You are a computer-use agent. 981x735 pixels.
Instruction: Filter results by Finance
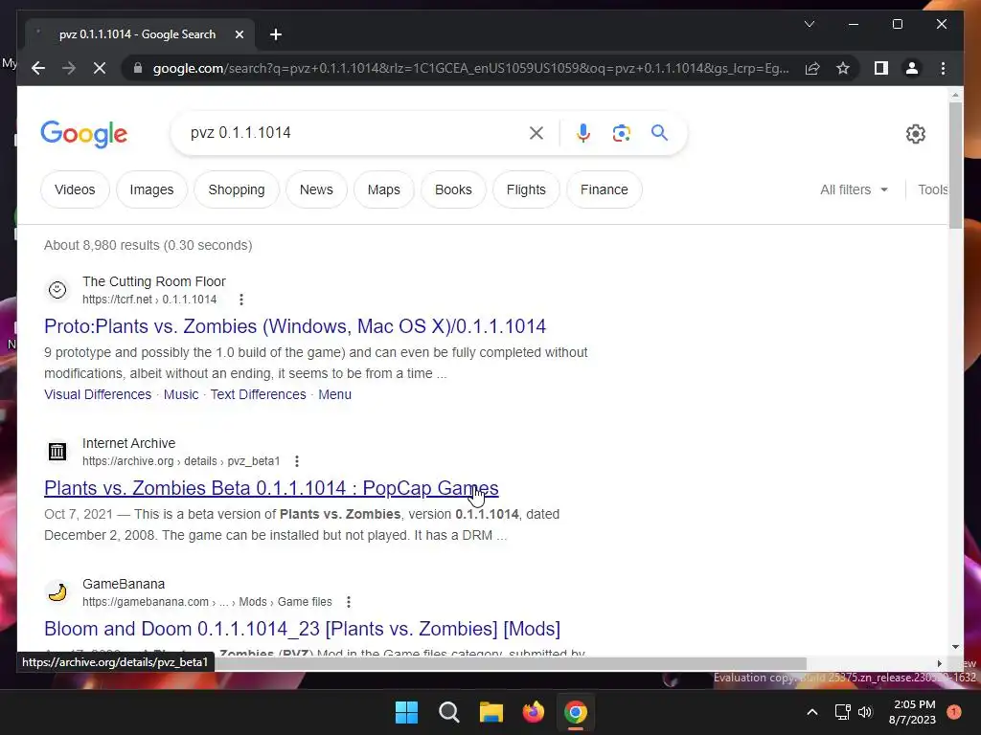604,189
